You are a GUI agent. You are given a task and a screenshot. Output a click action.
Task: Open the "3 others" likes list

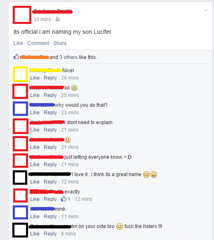pos(68,57)
